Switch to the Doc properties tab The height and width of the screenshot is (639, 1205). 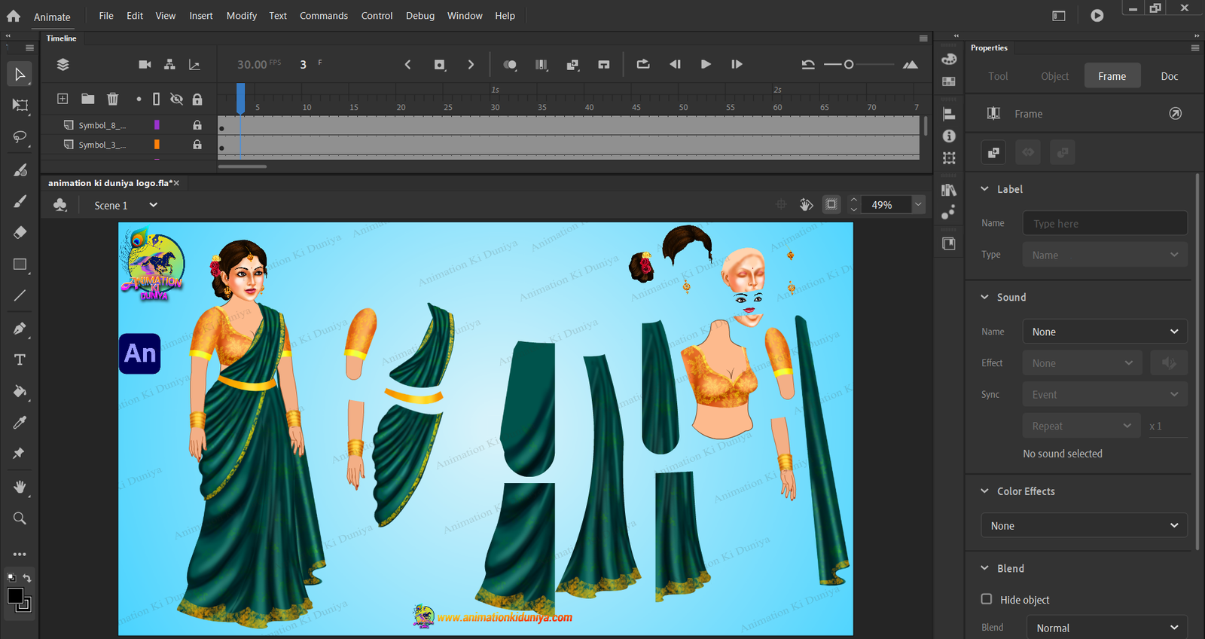click(1169, 76)
